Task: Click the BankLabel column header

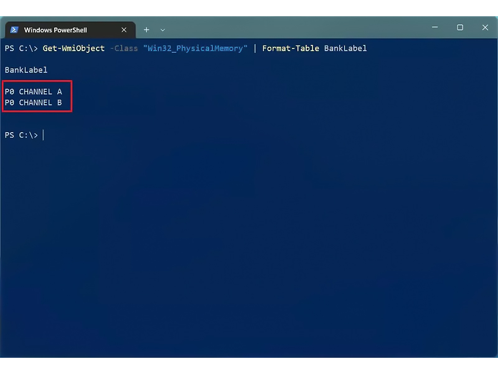Action: pos(26,70)
